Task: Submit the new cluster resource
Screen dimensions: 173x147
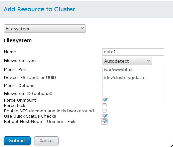Action: tap(17, 141)
